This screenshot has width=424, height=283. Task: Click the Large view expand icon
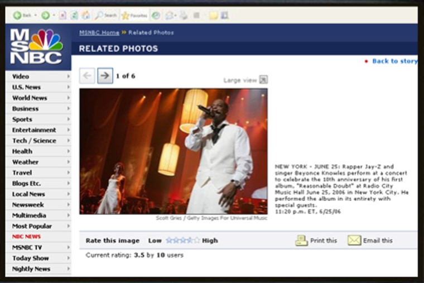point(263,80)
